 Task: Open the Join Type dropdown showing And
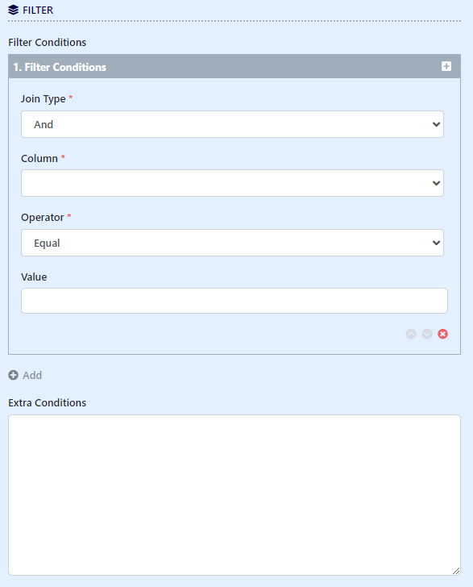point(232,124)
